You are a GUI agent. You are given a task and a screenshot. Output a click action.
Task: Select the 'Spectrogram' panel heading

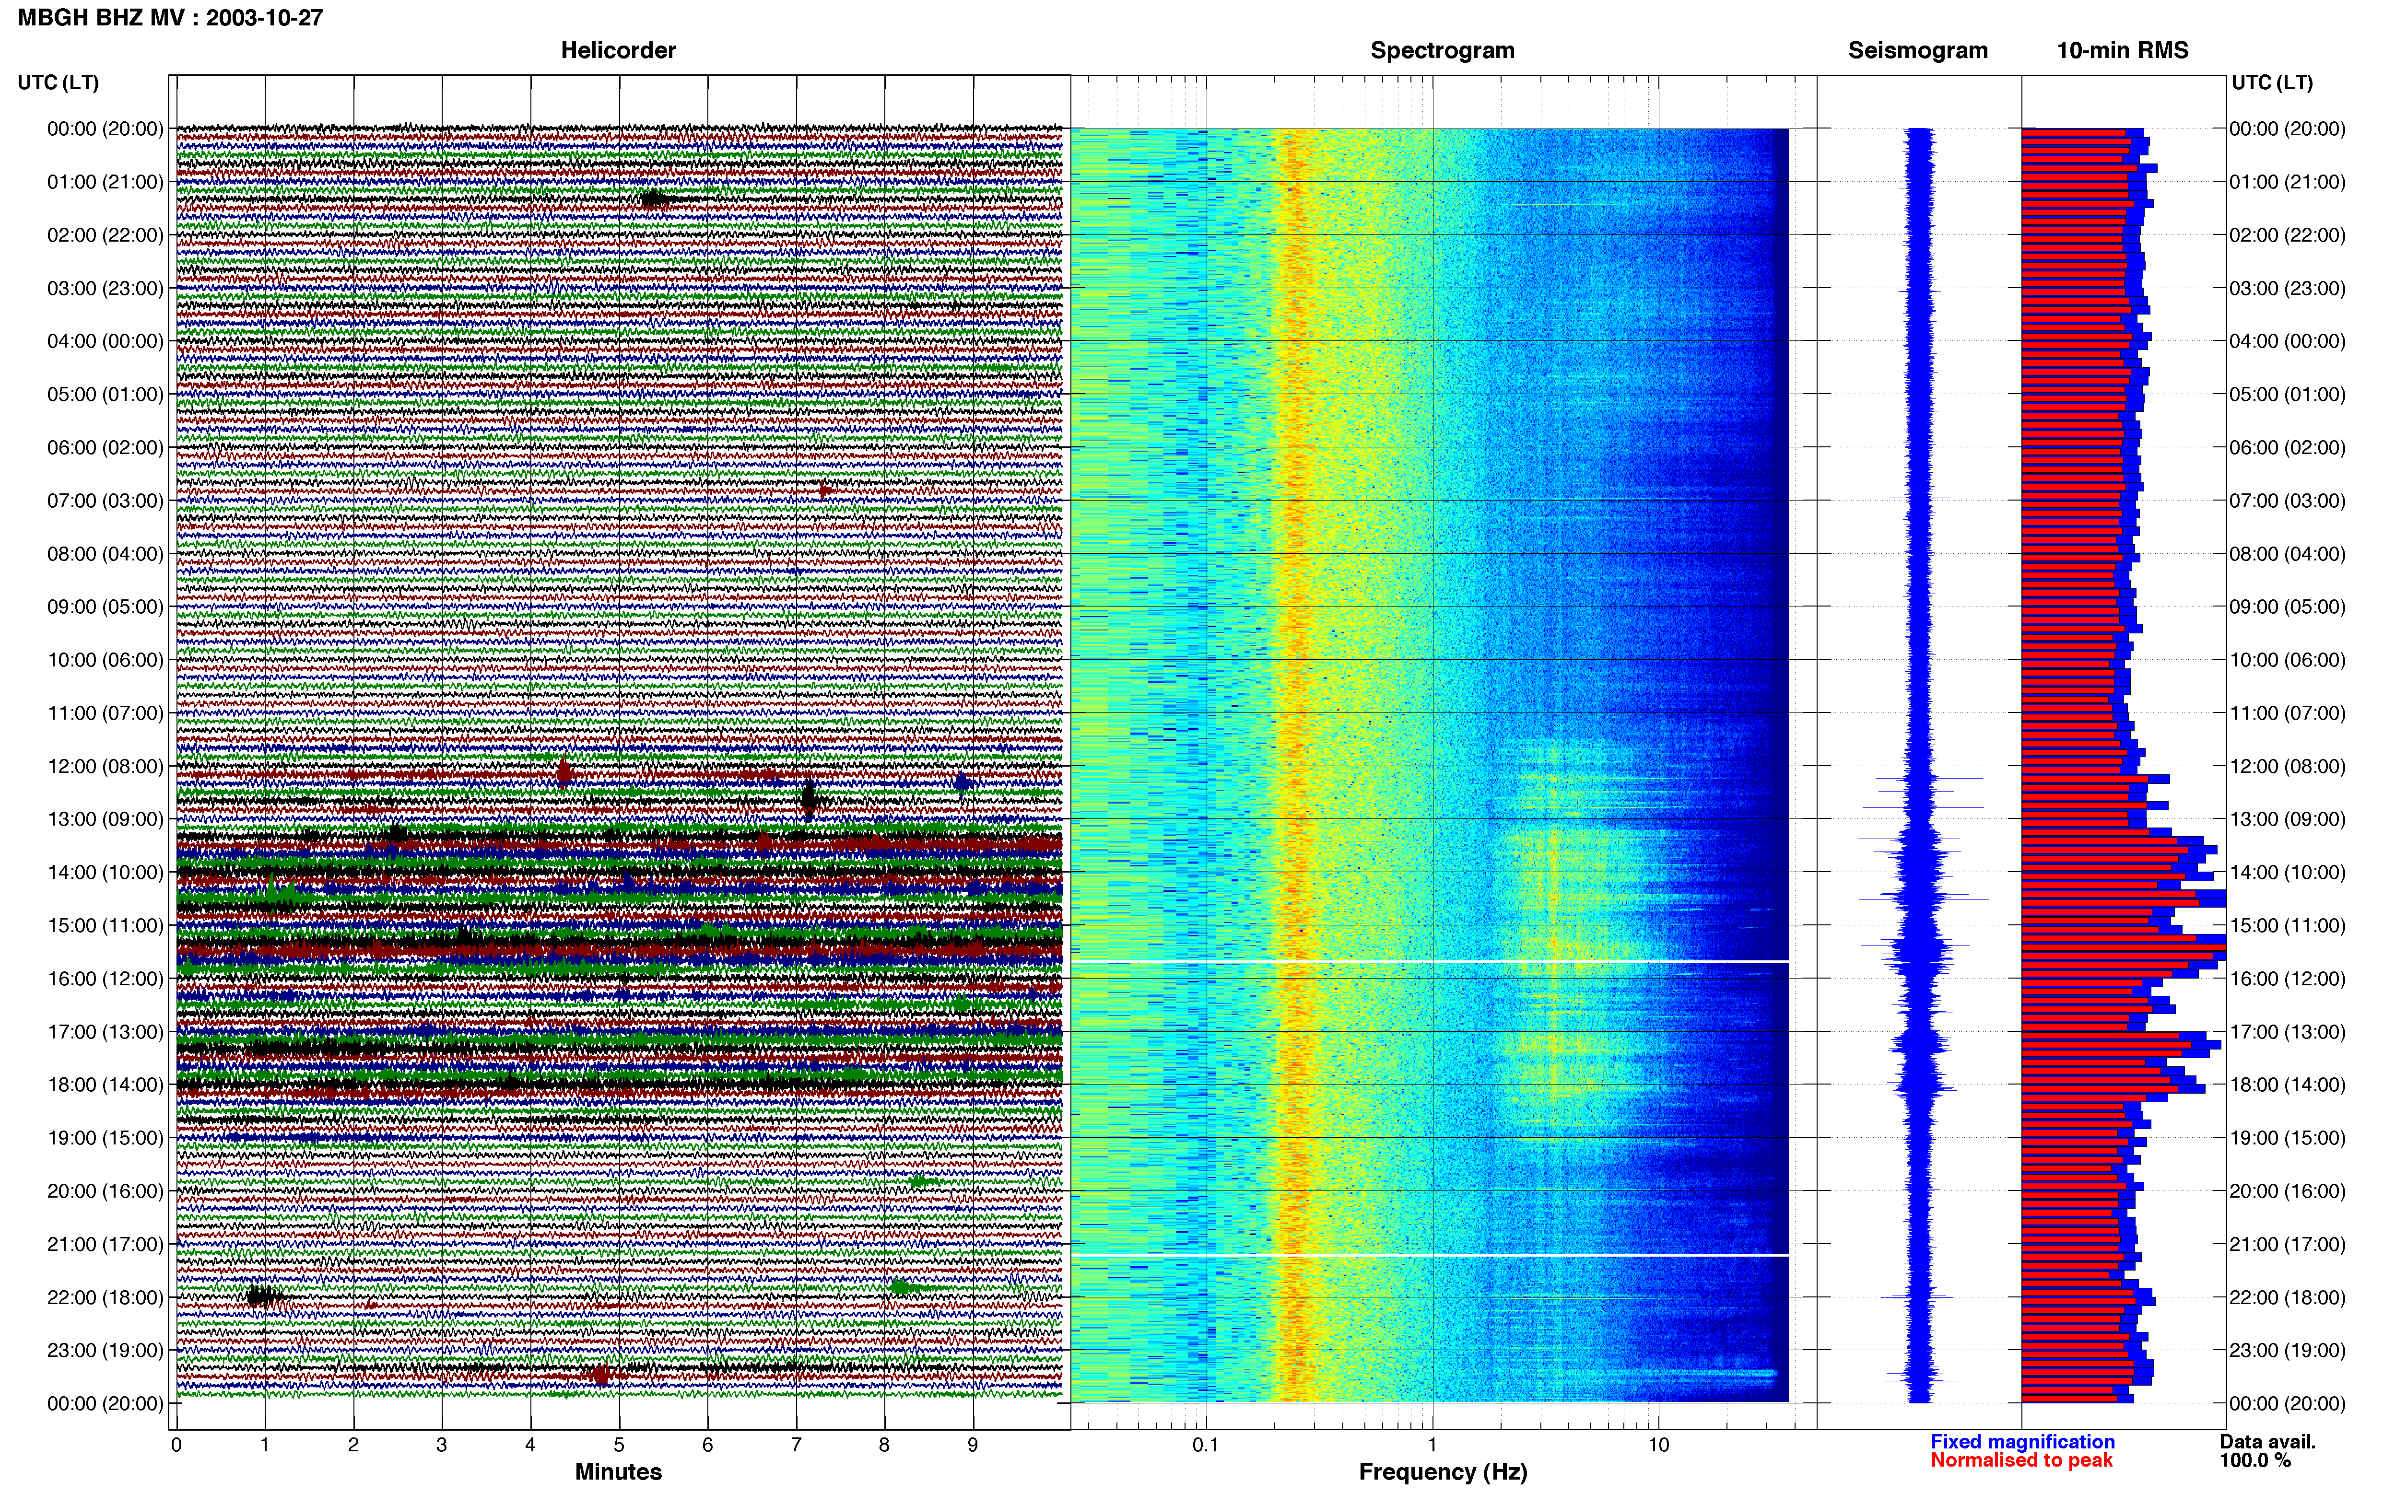1443,50
